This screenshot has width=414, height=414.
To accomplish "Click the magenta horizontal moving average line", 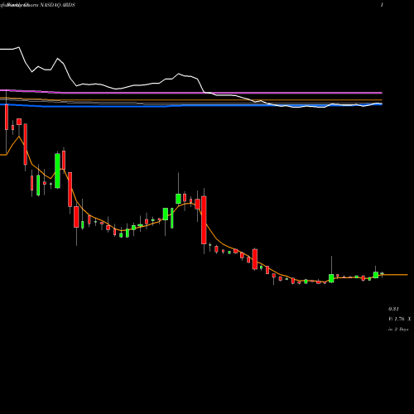I will pyautogui.click(x=191, y=93).
